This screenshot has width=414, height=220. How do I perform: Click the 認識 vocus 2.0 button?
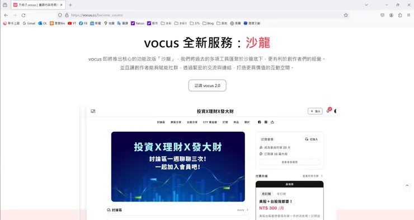[x=207, y=85]
